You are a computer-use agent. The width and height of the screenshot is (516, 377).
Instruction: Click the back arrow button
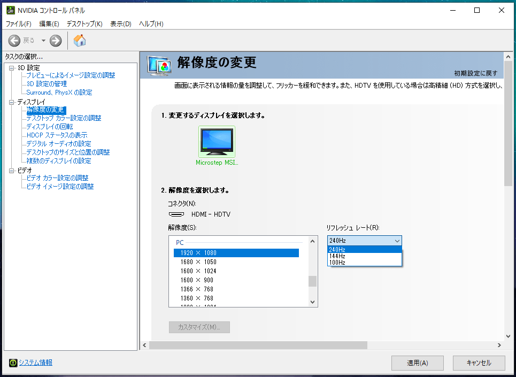(x=14, y=41)
